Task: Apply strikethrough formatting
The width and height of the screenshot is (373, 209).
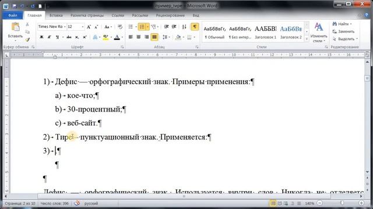Action: (69, 37)
